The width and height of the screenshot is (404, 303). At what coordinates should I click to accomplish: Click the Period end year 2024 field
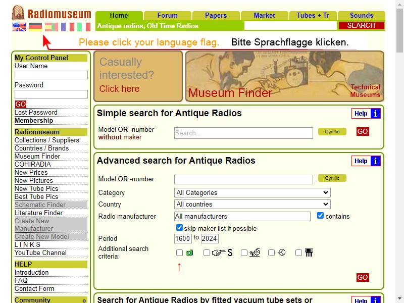210,238
